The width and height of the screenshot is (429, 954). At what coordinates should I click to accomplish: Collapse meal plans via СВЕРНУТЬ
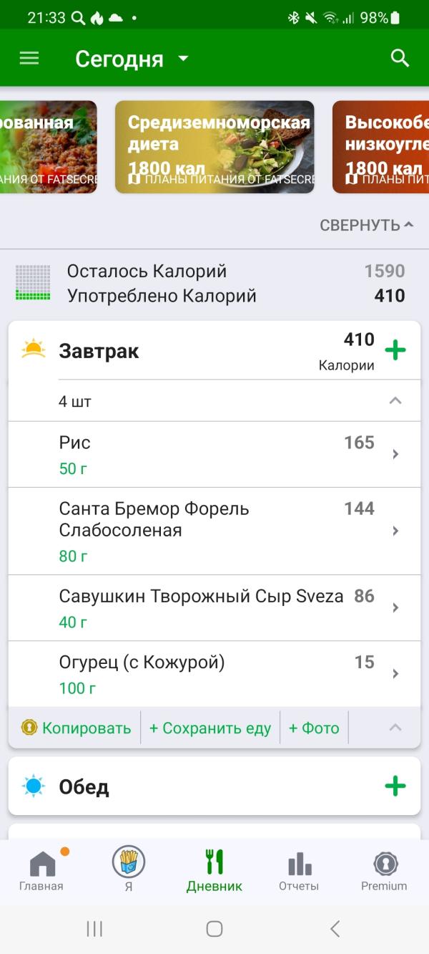pyautogui.click(x=367, y=225)
